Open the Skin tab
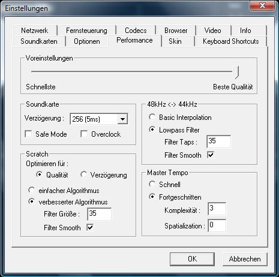This screenshot has height=277, width=279. (x=175, y=41)
